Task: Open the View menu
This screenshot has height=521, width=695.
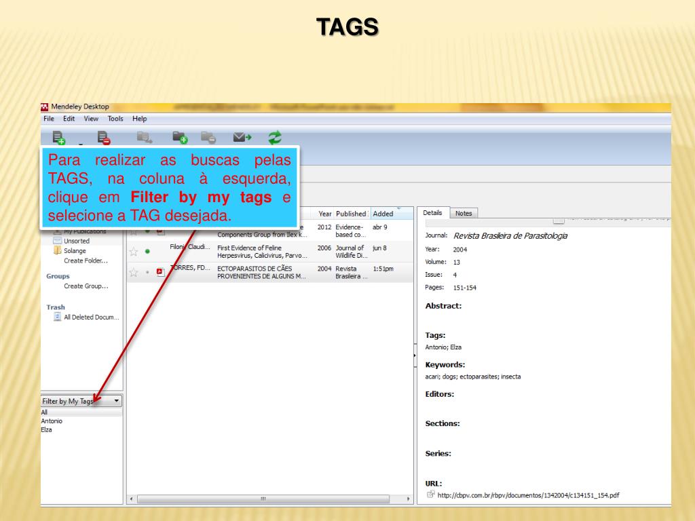Action: tap(91, 119)
